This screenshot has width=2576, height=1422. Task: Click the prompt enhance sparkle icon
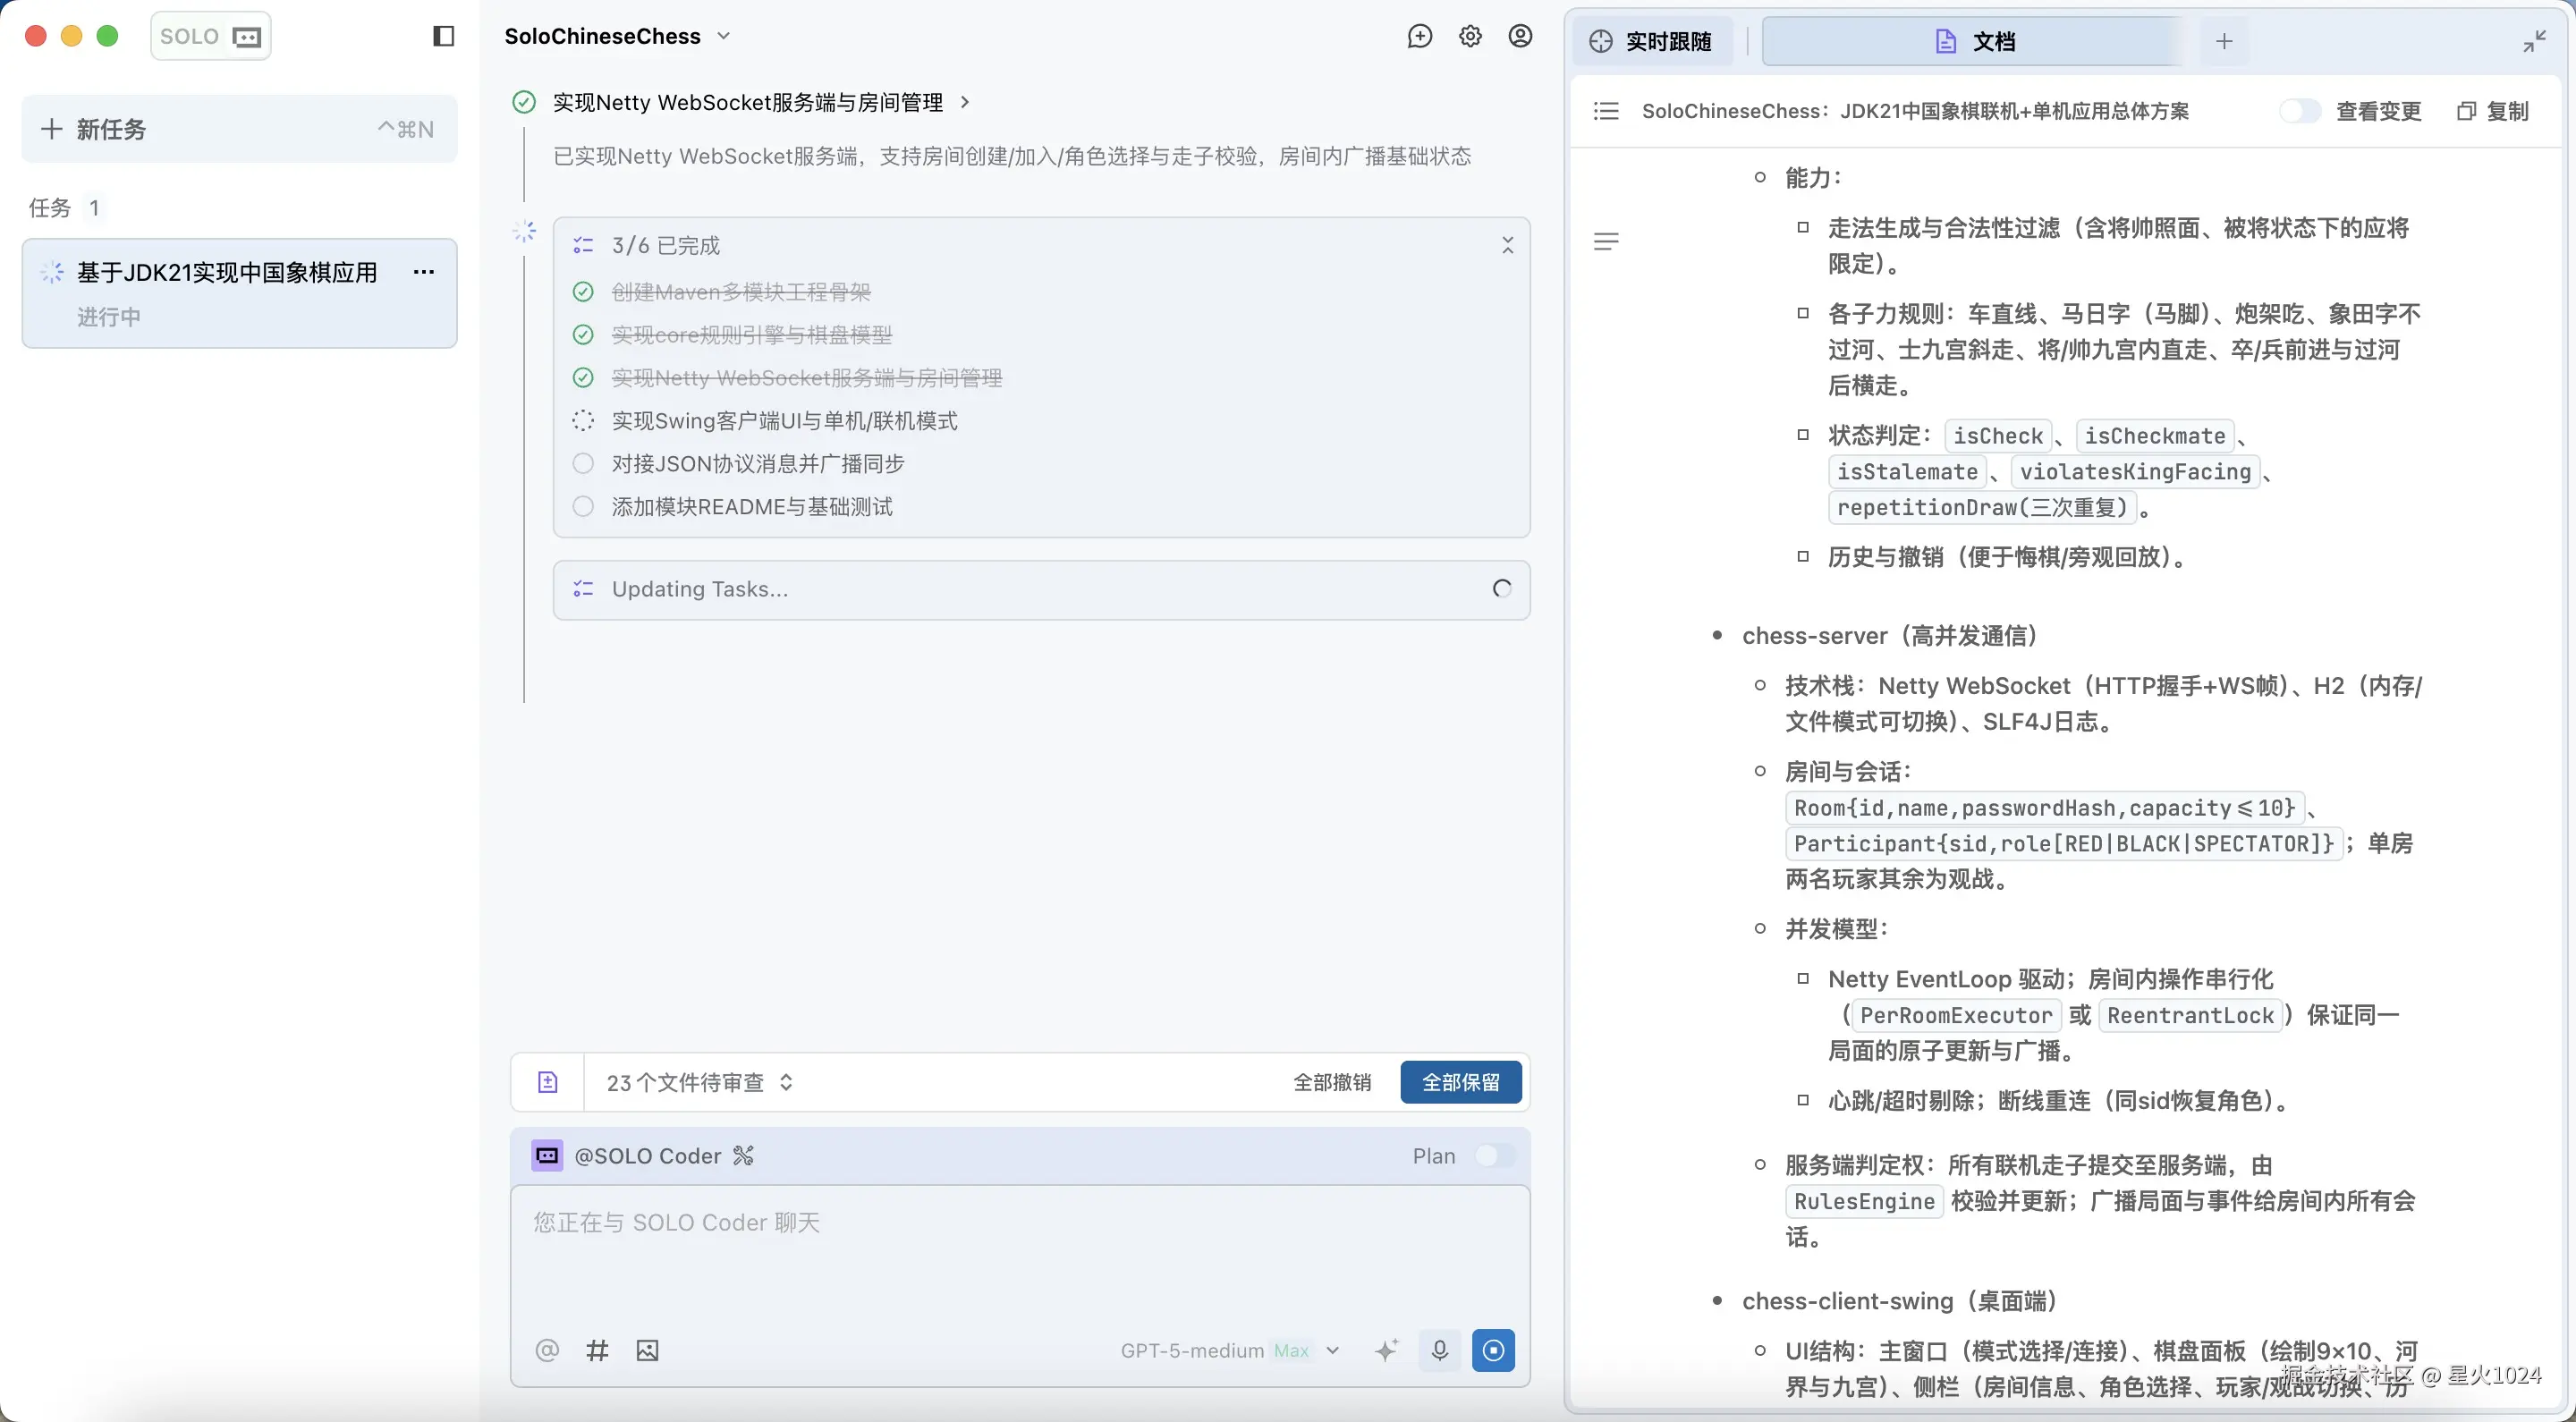coord(1386,1350)
